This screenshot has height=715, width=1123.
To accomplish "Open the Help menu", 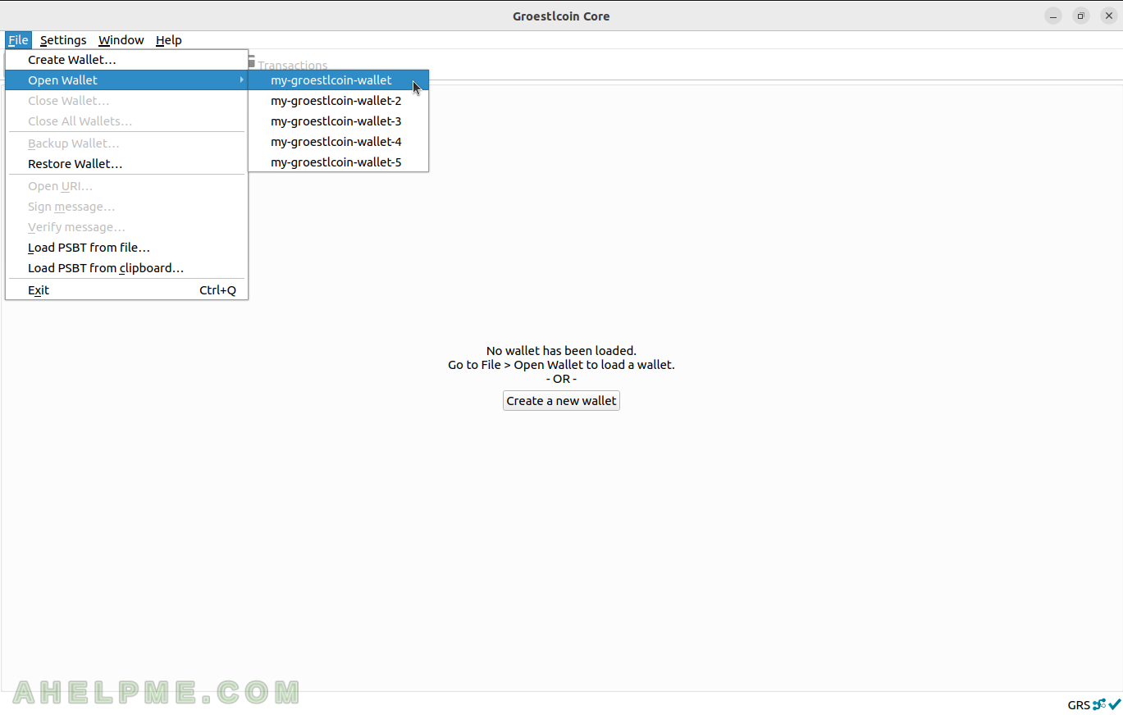I will 169,40.
